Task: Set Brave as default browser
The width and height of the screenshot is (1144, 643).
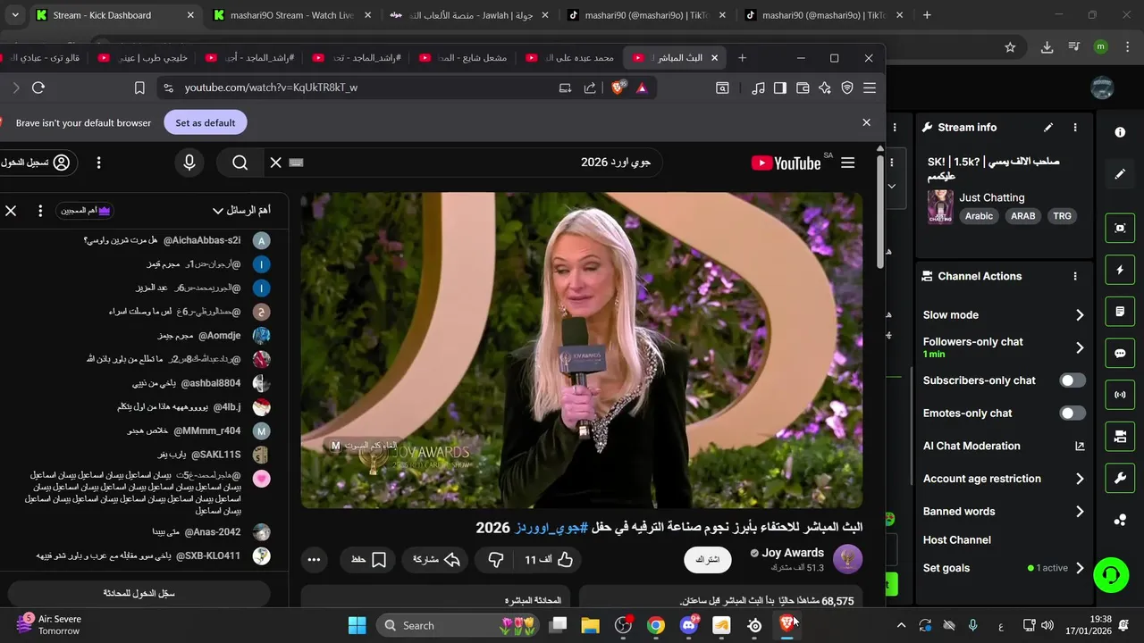Action: [x=206, y=122]
